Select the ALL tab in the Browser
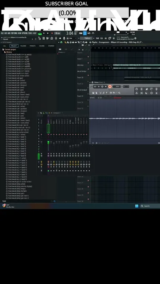This screenshot has height=284, width=160. tap(4, 46)
